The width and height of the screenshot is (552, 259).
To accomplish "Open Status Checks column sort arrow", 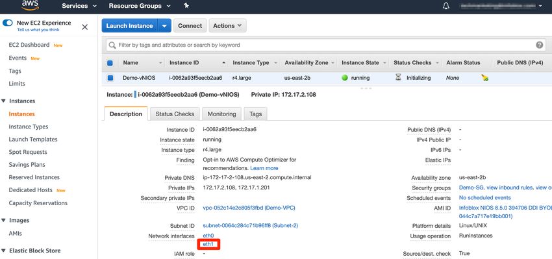I will click(x=438, y=63).
